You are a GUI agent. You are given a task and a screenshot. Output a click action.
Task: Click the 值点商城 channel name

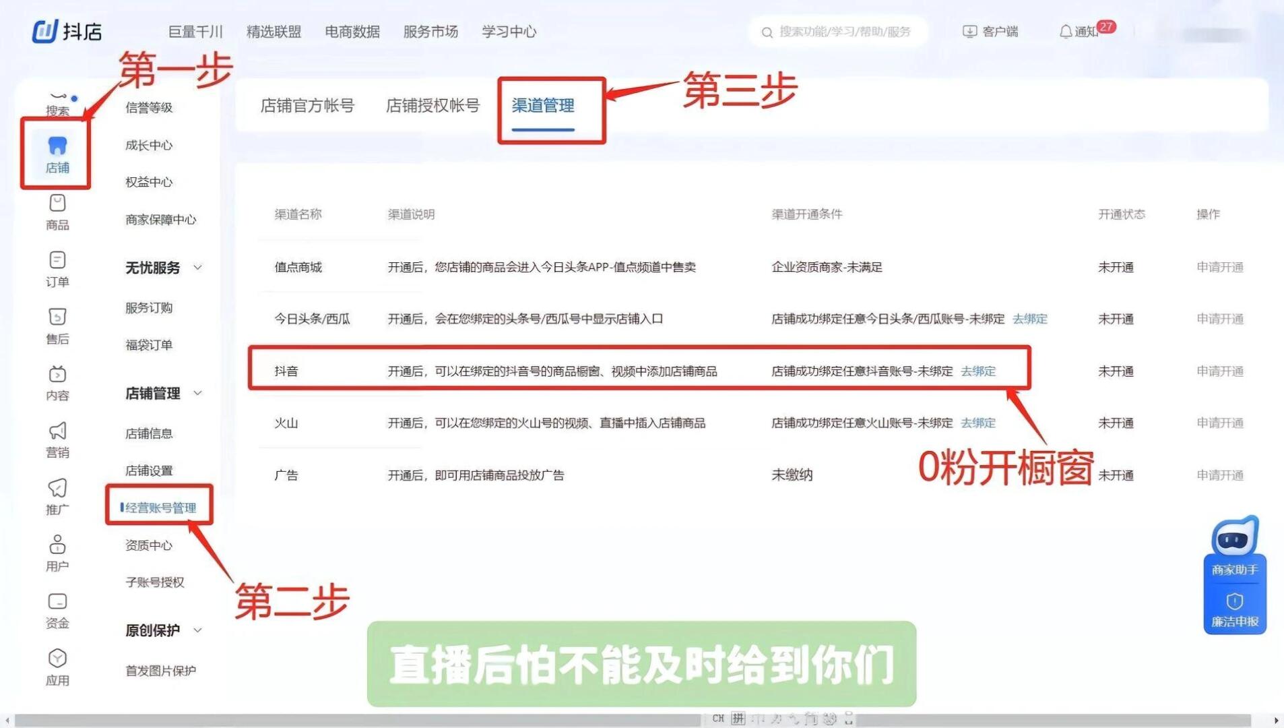click(298, 268)
